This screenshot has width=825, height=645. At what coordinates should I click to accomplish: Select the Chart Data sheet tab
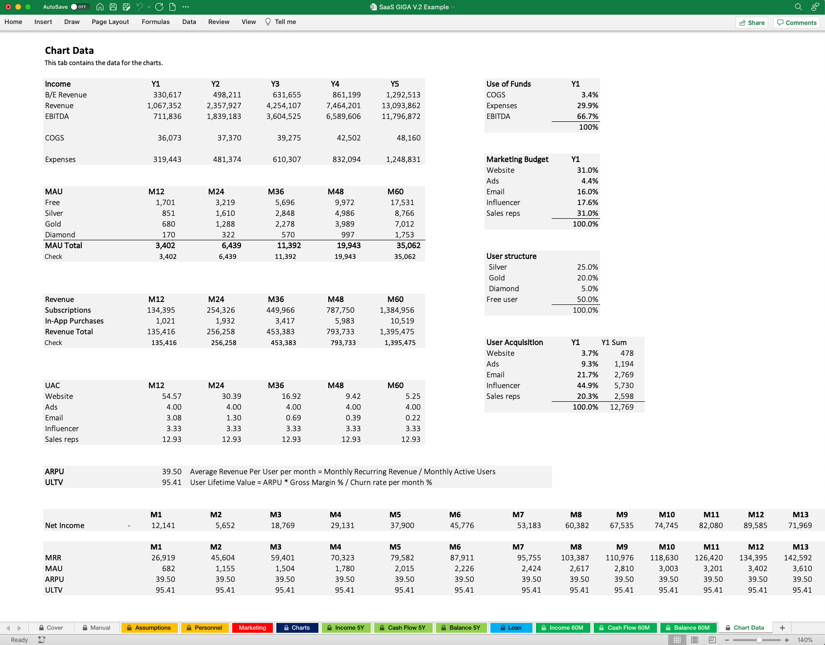tap(745, 628)
